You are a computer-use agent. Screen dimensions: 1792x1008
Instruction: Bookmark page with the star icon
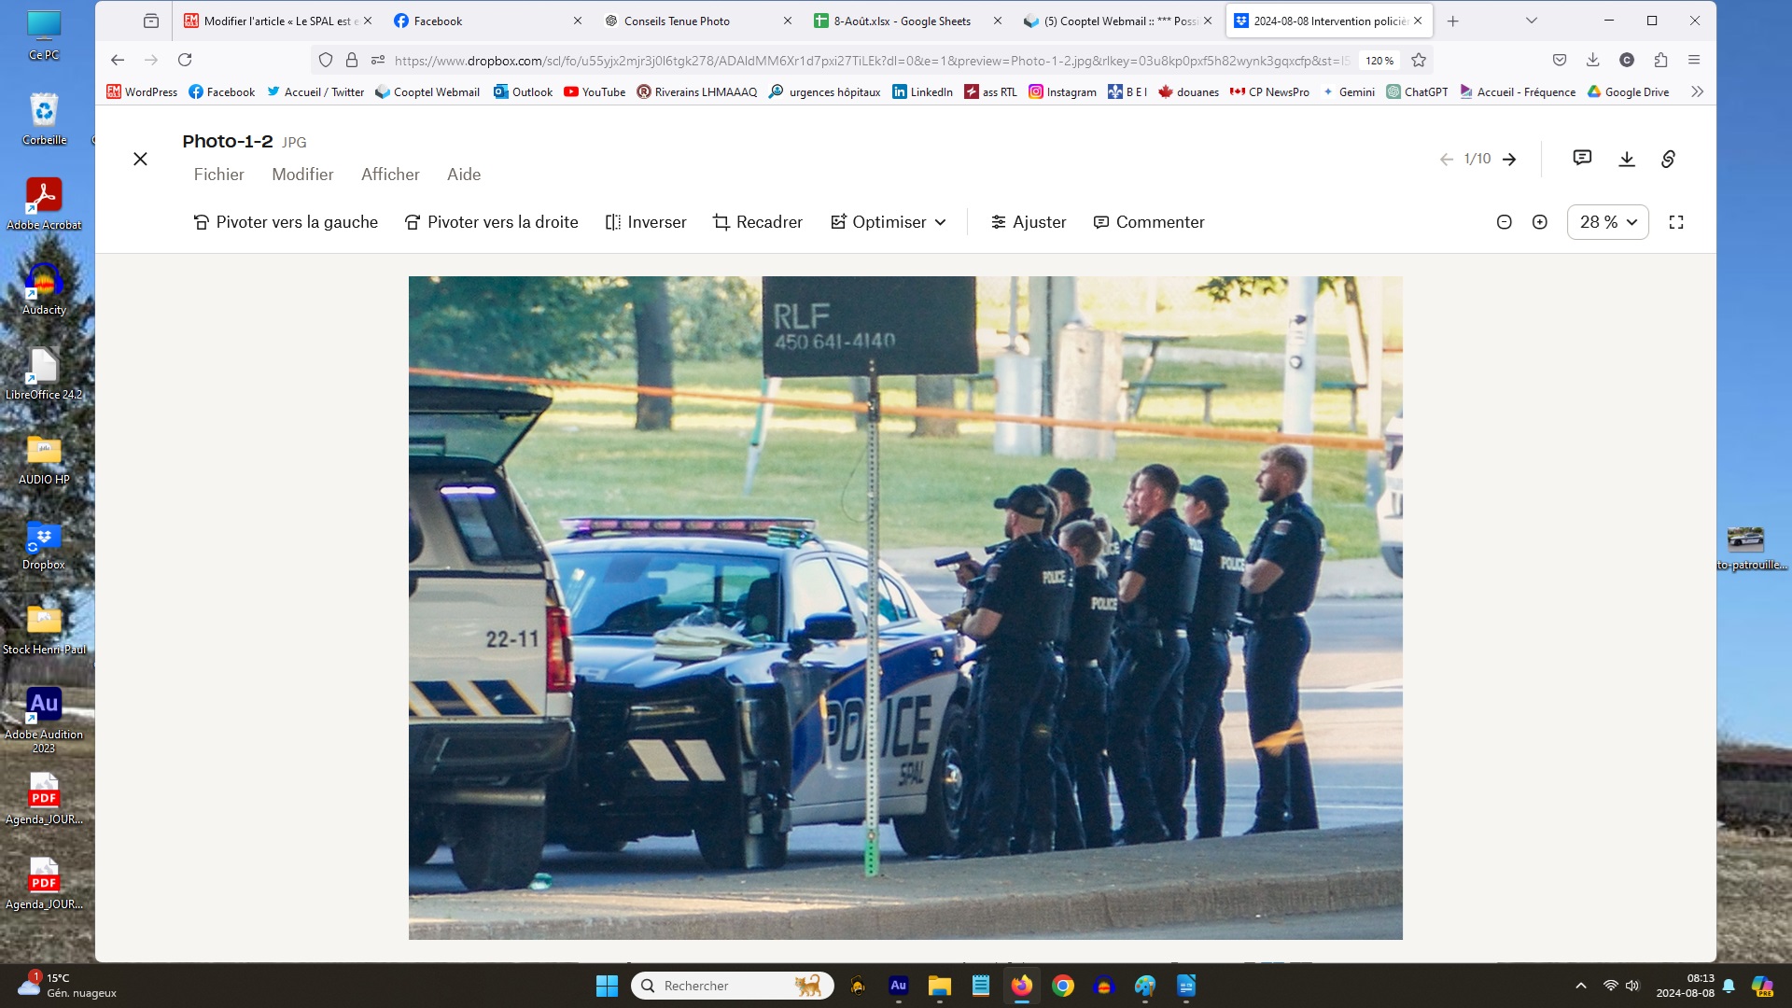(x=1419, y=61)
